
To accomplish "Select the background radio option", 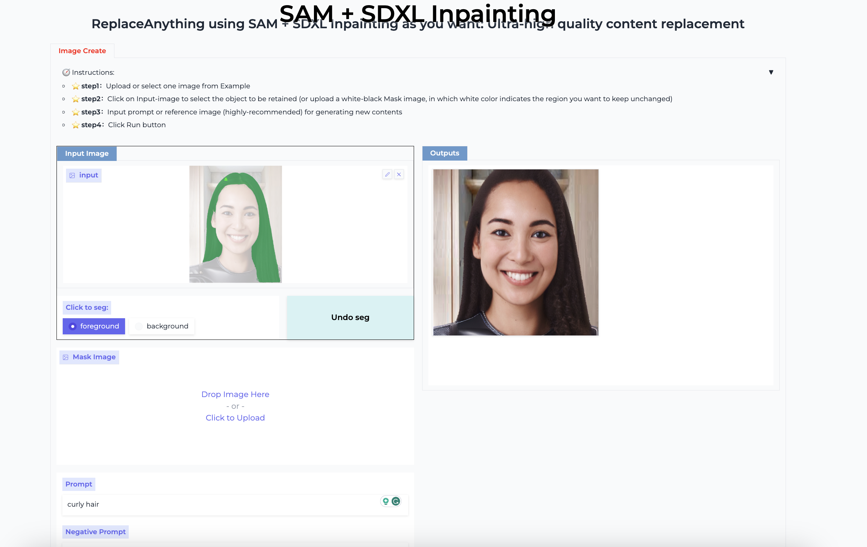I will tap(139, 326).
